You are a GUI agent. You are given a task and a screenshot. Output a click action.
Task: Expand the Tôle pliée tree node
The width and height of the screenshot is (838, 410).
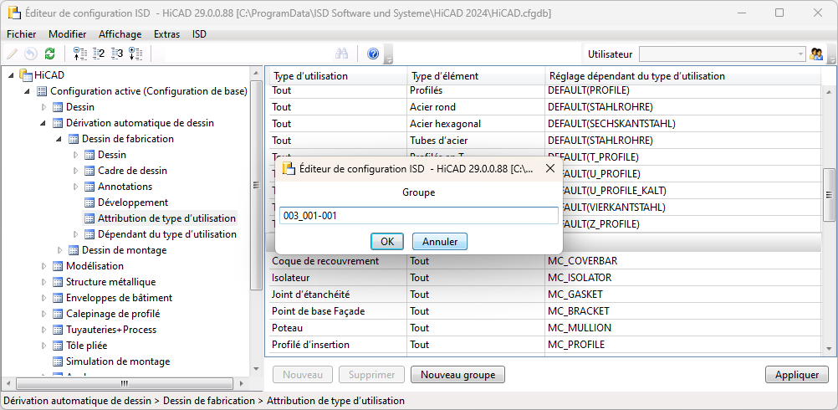tap(43, 346)
